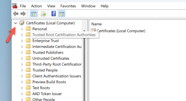Click the Enterprise Trust folder icon

tap(28, 40)
